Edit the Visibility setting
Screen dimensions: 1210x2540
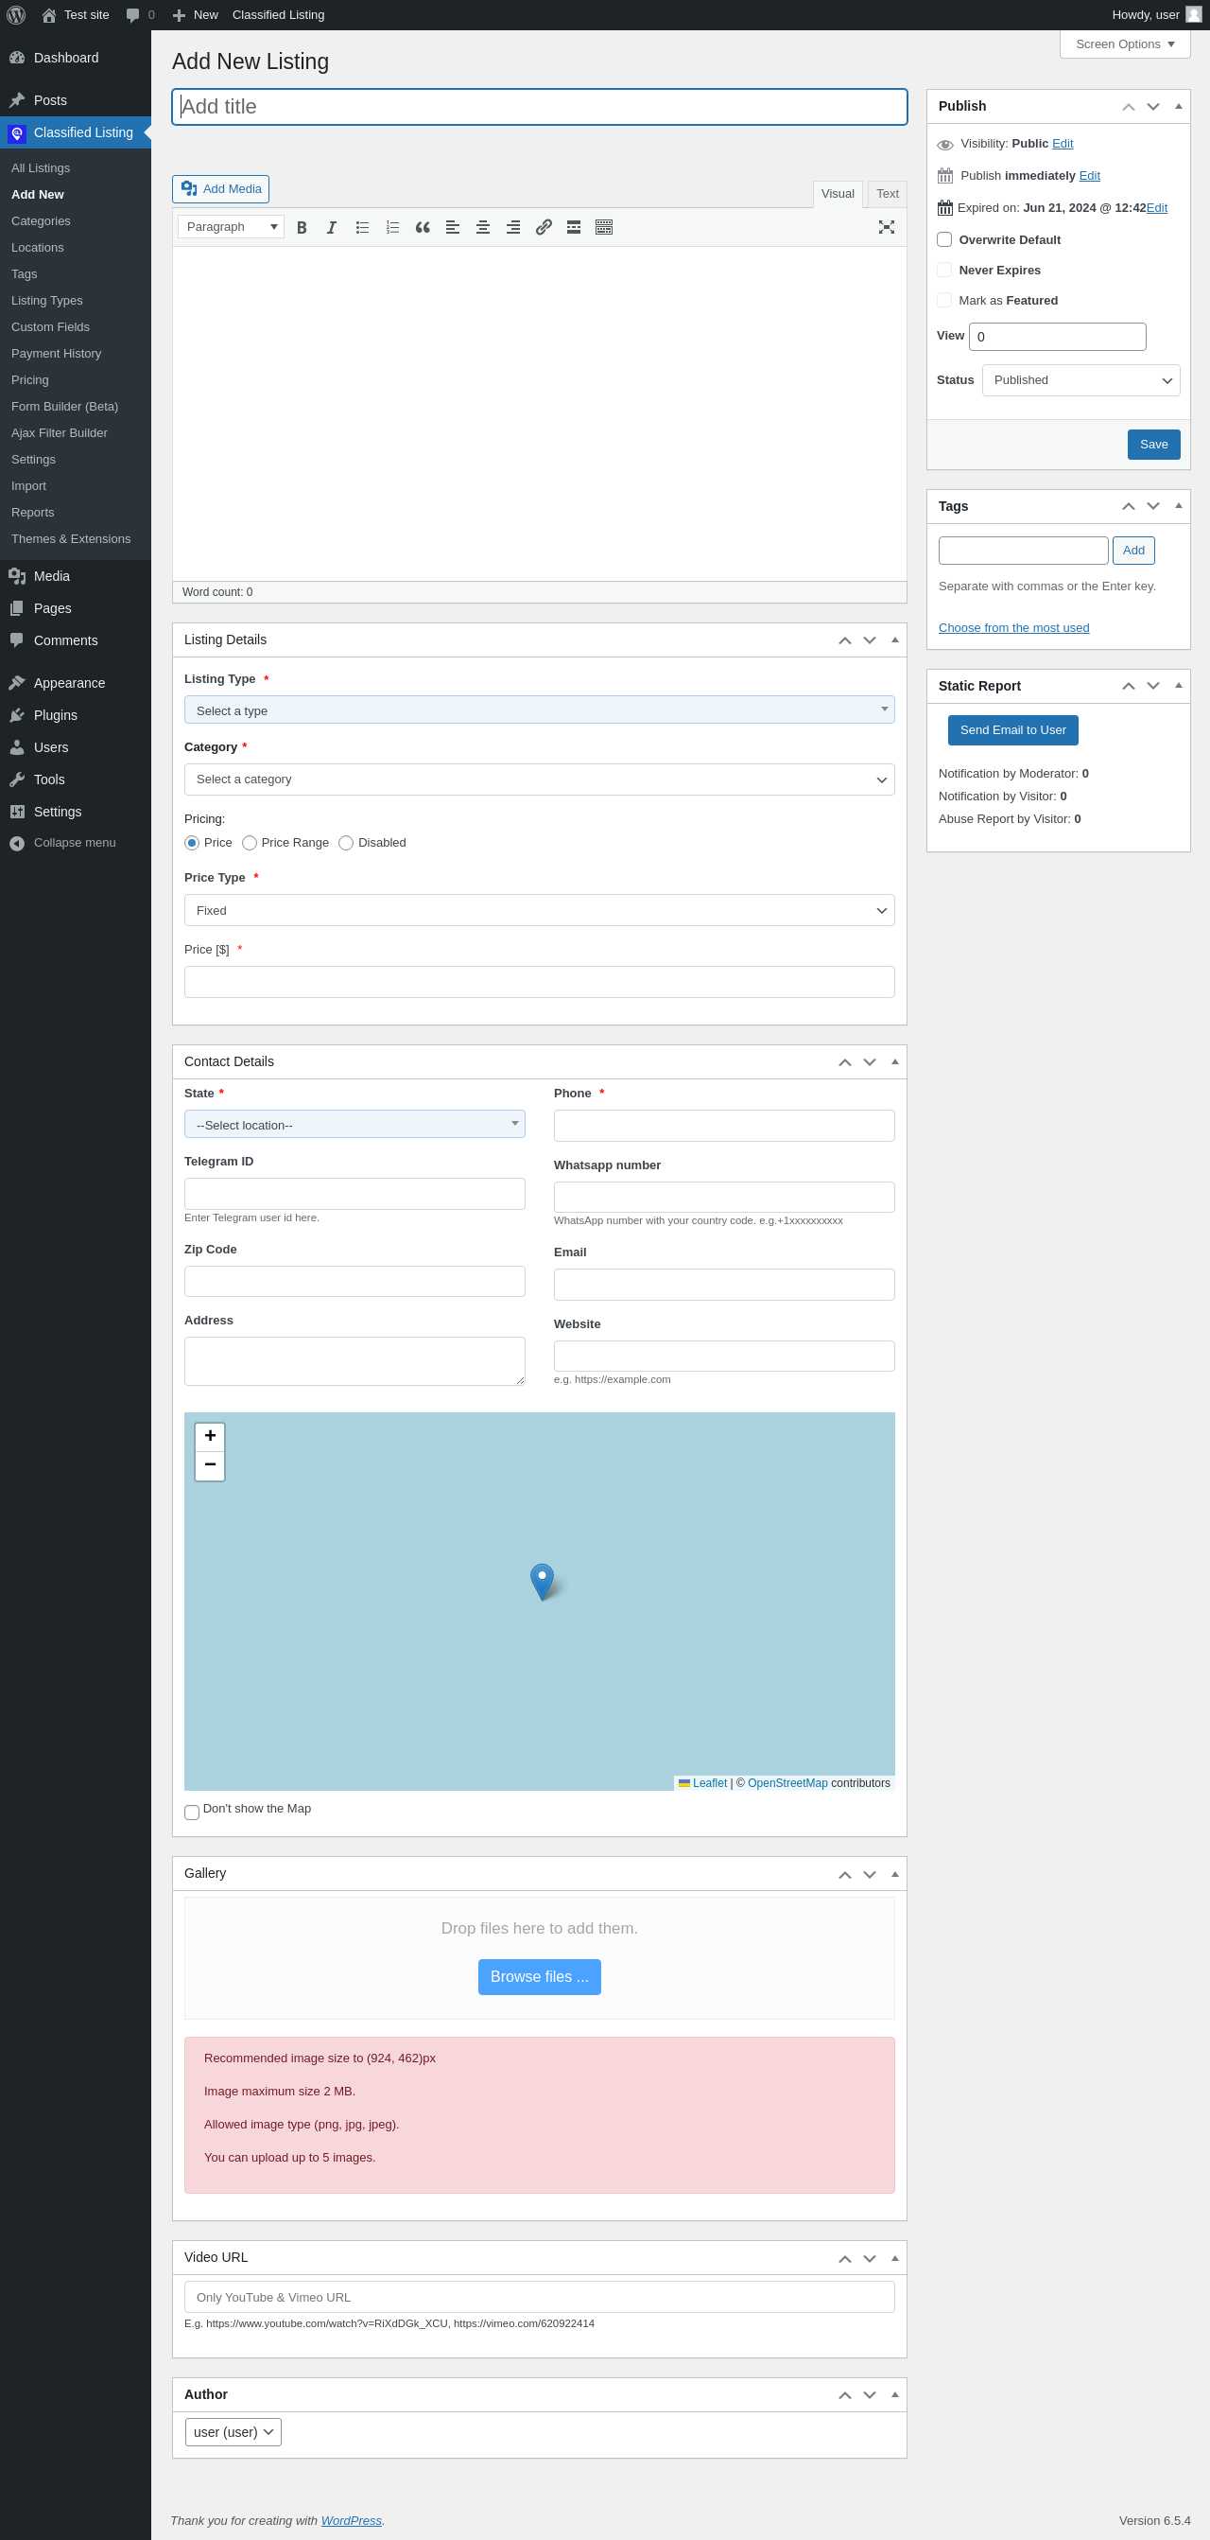tap(1063, 144)
